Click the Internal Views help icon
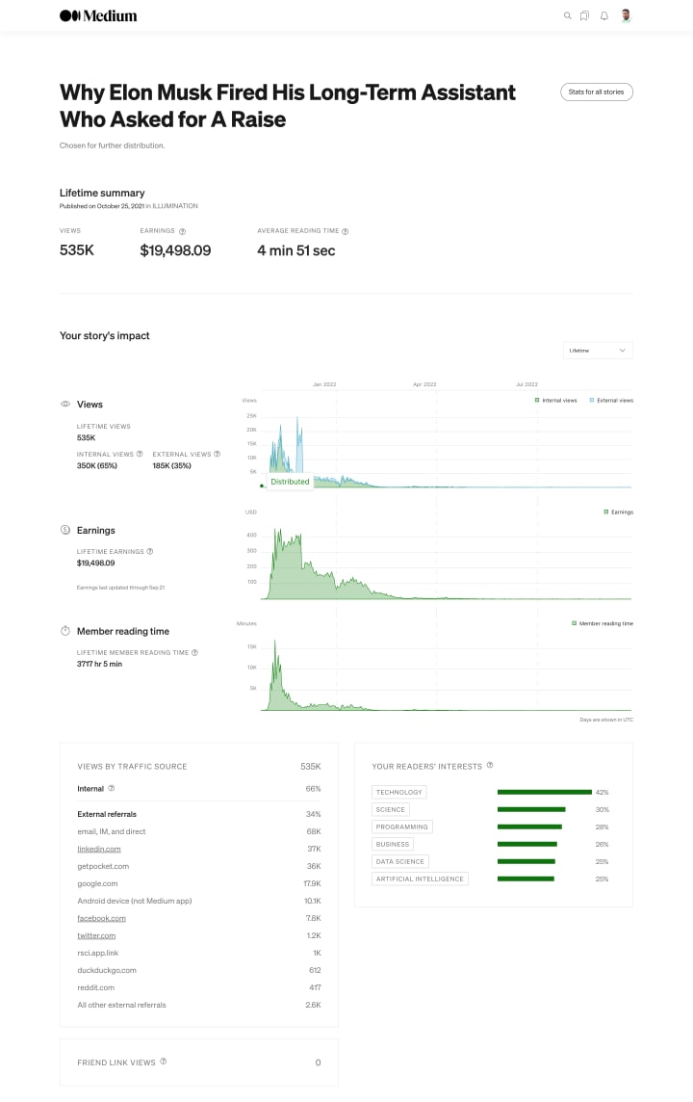 (x=140, y=454)
